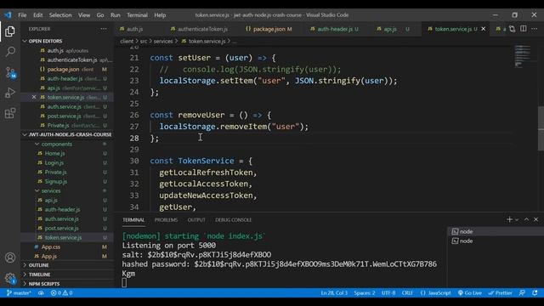544x306 pixels.
Task: Collapse the components folder
Action: [57, 144]
